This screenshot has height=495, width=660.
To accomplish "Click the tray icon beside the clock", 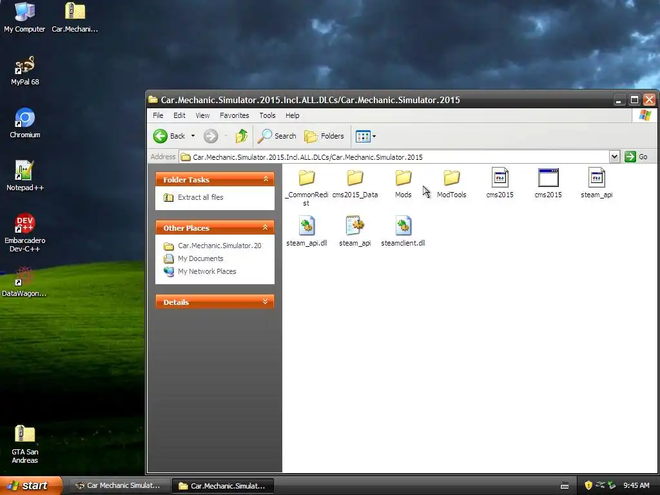I will pos(612,485).
